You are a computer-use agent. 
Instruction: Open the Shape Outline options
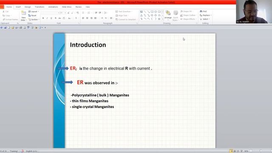188,15
